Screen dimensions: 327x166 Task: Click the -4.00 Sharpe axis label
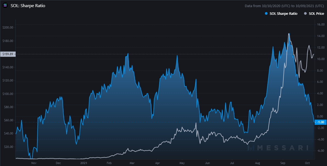(321, 139)
